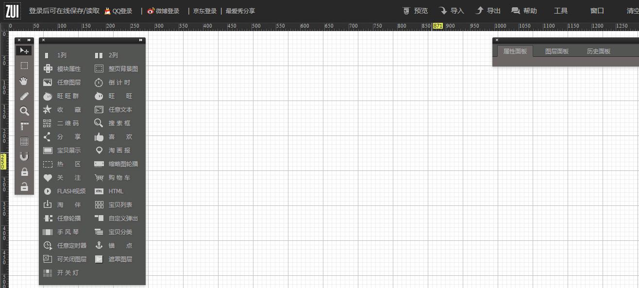This screenshot has width=639, height=288.
Task: Open 帮助 help
Action: 524,11
